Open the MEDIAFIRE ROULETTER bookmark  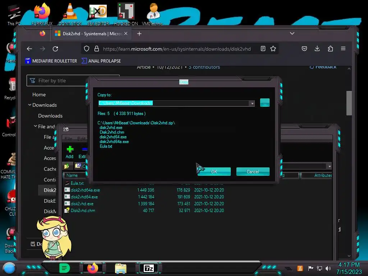pyautogui.click(x=51, y=61)
